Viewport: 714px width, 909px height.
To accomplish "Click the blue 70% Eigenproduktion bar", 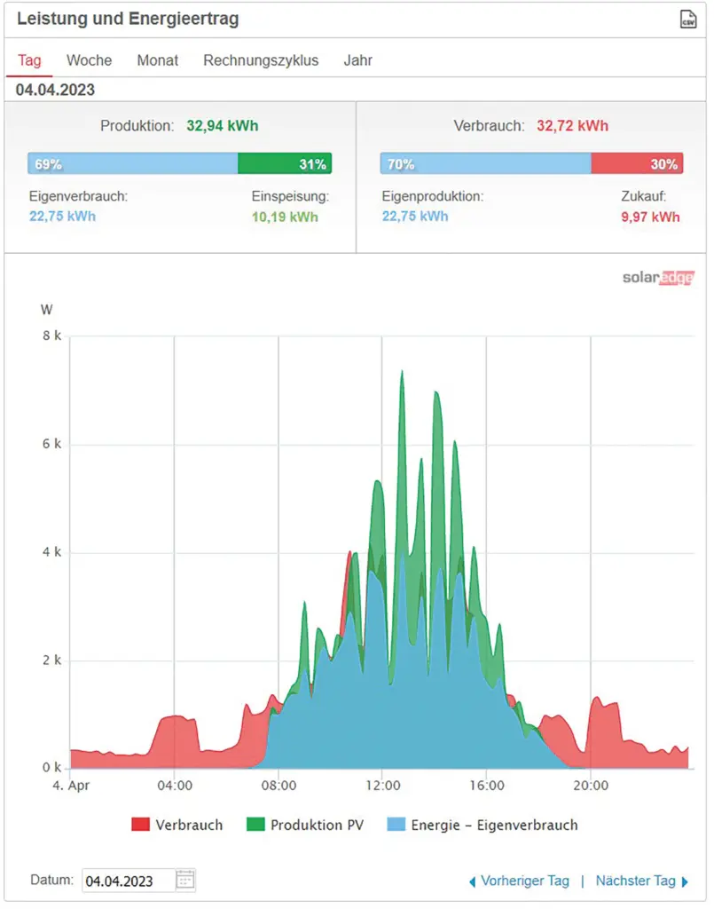I will [x=485, y=163].
